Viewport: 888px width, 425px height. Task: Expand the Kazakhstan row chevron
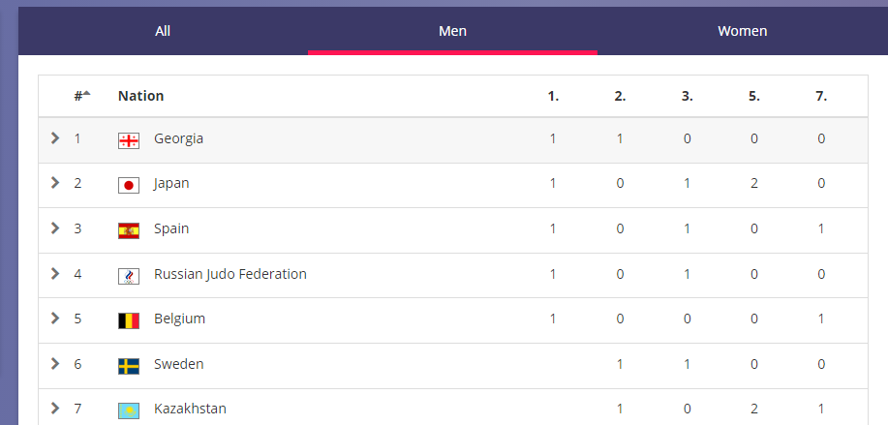55,409
